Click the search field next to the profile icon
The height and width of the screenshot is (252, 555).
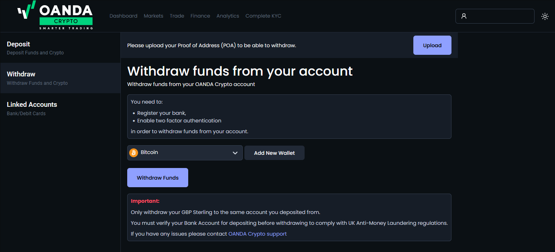pyautogui.click(x=498, y=16)
